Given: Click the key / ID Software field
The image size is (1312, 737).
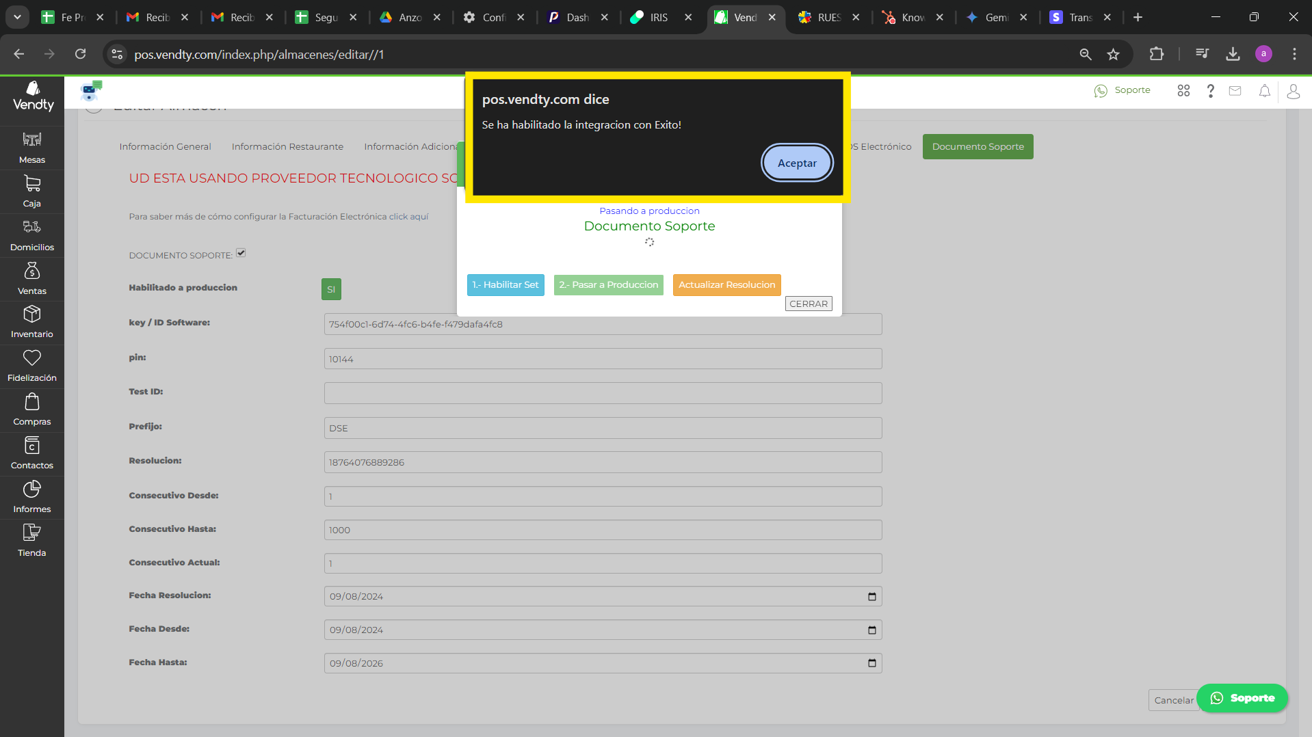Looking at the screenshot, I should point(603,325).
